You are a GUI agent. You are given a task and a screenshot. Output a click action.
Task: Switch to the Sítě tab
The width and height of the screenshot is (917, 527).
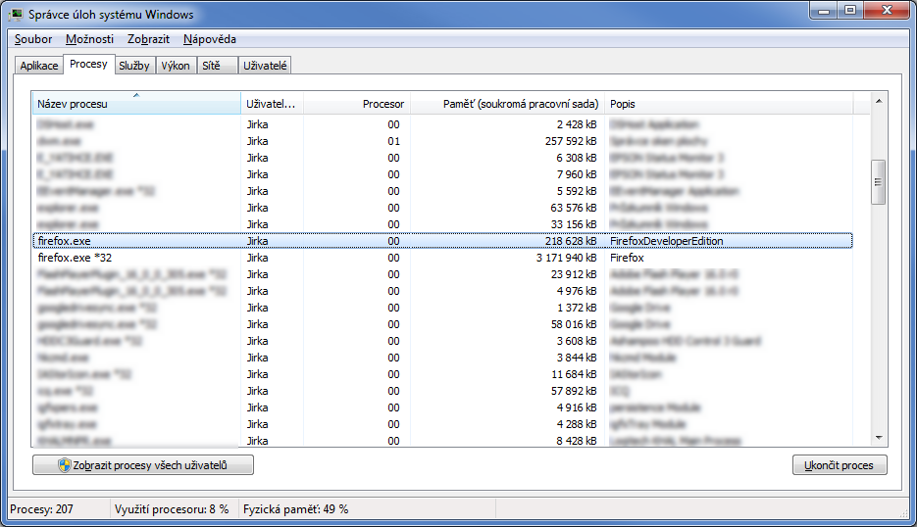211,66
